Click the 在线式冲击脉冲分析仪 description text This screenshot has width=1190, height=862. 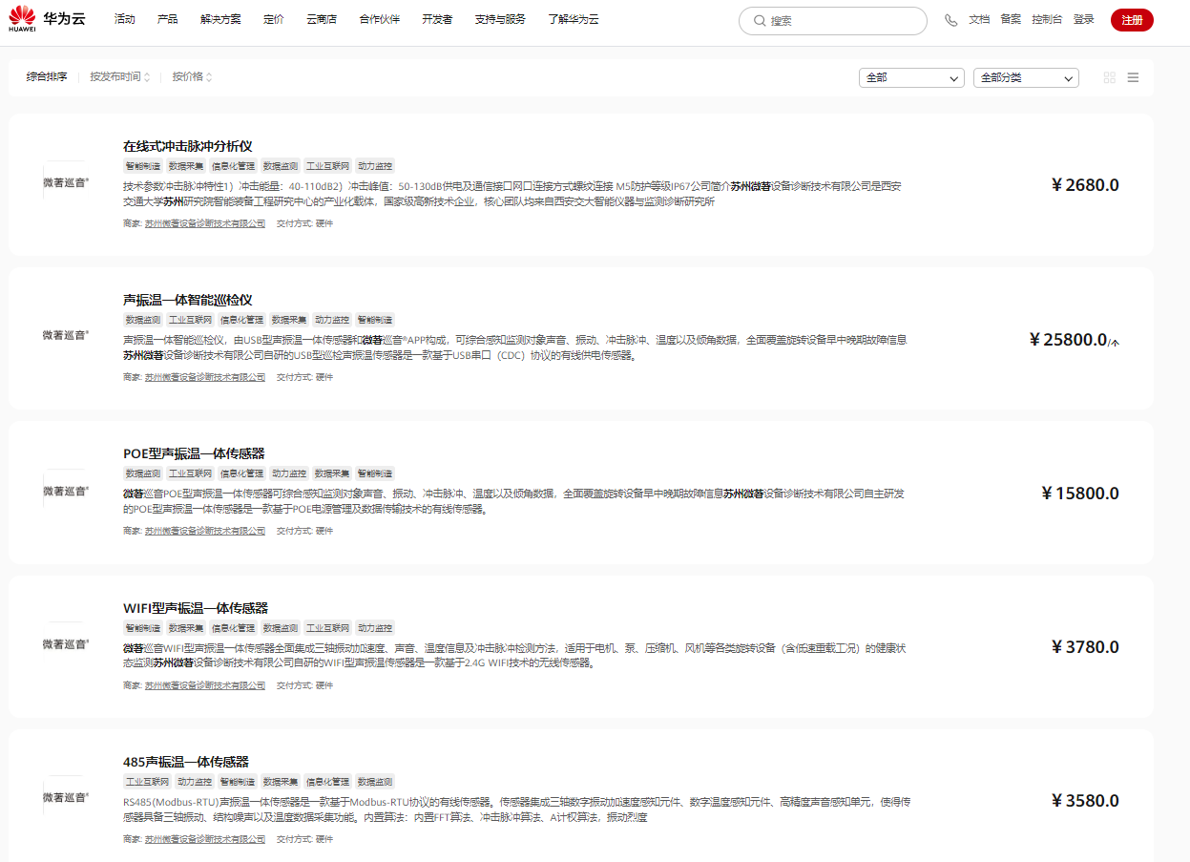click(512, 194)
